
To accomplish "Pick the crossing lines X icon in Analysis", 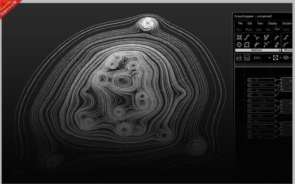I will pos(266,45).
